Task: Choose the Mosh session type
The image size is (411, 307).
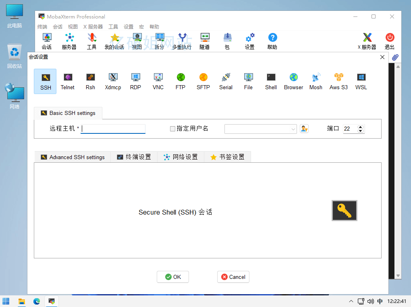Action: pyautogui.click(x=316, y=81)
